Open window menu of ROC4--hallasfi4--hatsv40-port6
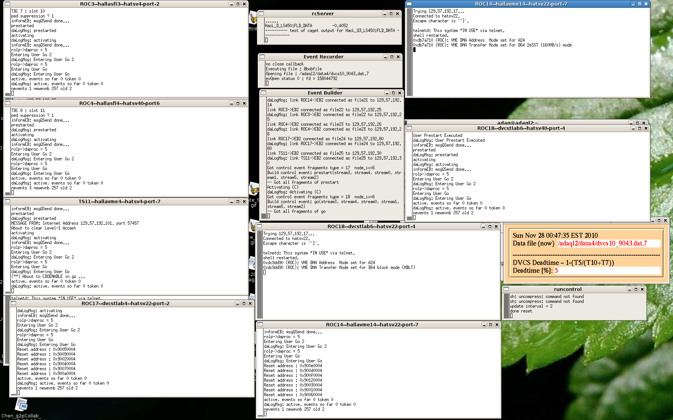The width and height of the screenshot is (673, 420). tap(7, 103)
